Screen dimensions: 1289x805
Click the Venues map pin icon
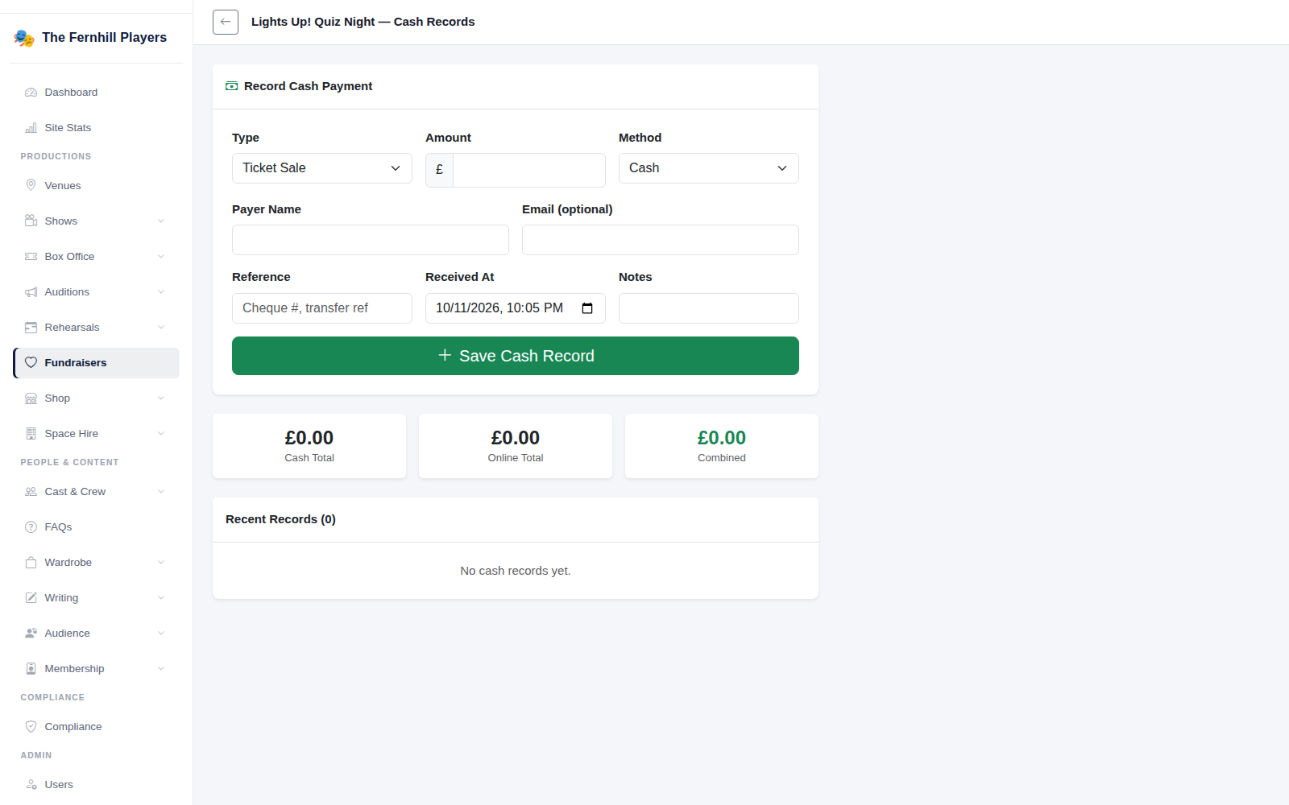click(31, 186)
